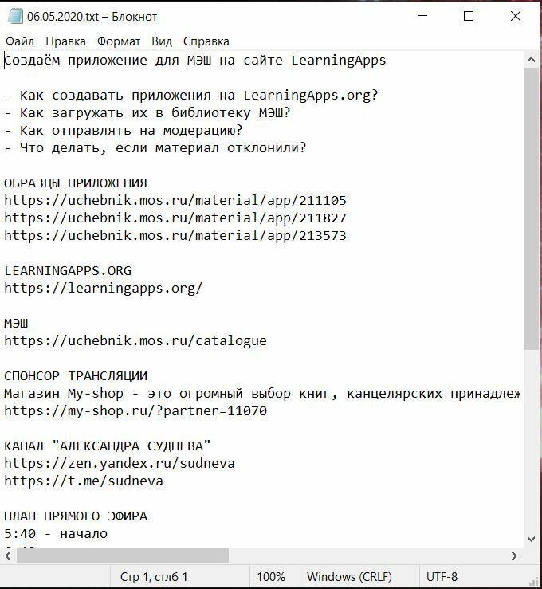Click the URL ending in app/211105
The height and width of the screenshot is (589, 542).
click(175, 200)
